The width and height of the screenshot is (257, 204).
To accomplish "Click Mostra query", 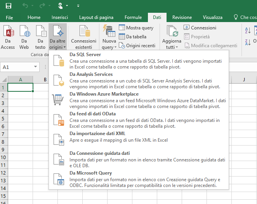I will coord(136,27).
